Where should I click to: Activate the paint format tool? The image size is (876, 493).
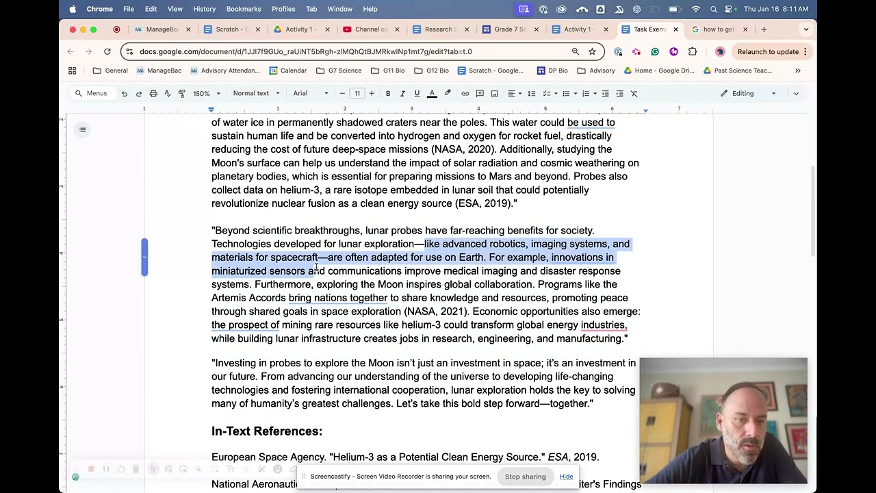(182, 94)
